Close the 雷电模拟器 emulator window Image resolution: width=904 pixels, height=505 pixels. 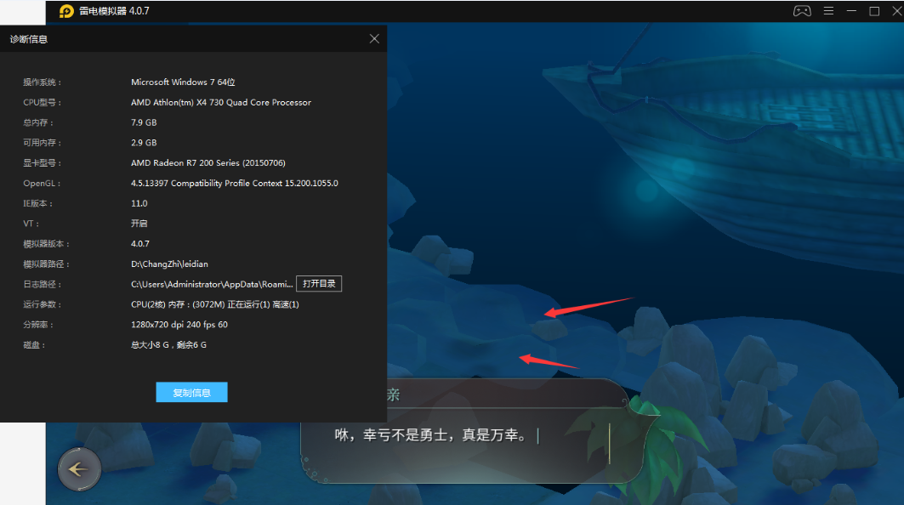[894, 11]
